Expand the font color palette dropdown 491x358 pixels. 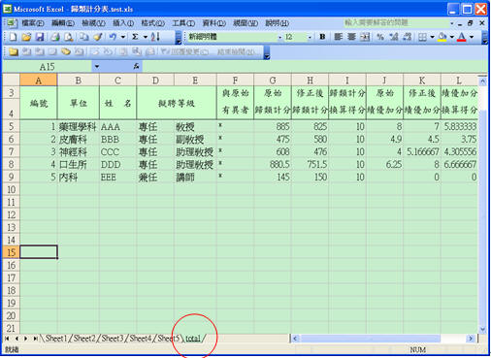pos(472,37)
